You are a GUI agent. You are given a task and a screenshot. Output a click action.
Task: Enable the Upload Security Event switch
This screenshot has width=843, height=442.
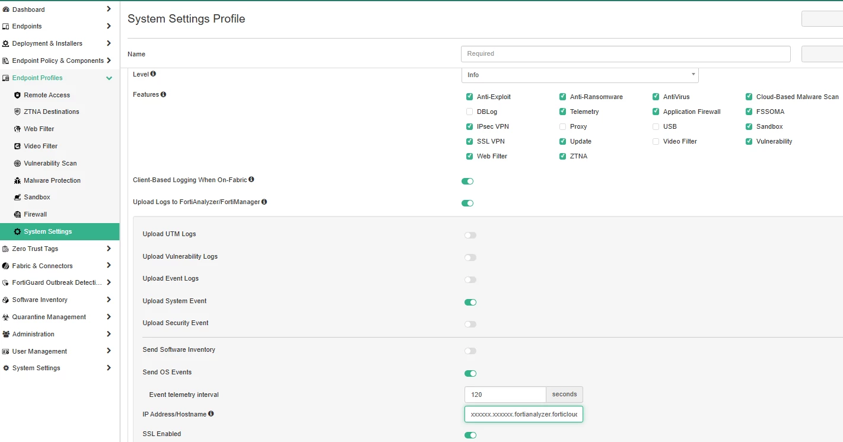click(470, 325)
